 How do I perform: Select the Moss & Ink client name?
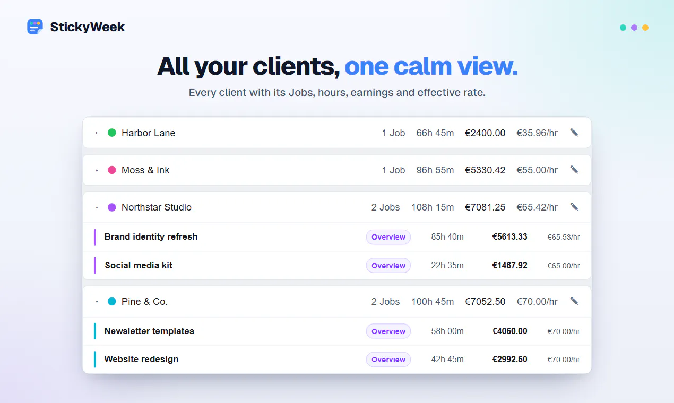pos(145,170)
